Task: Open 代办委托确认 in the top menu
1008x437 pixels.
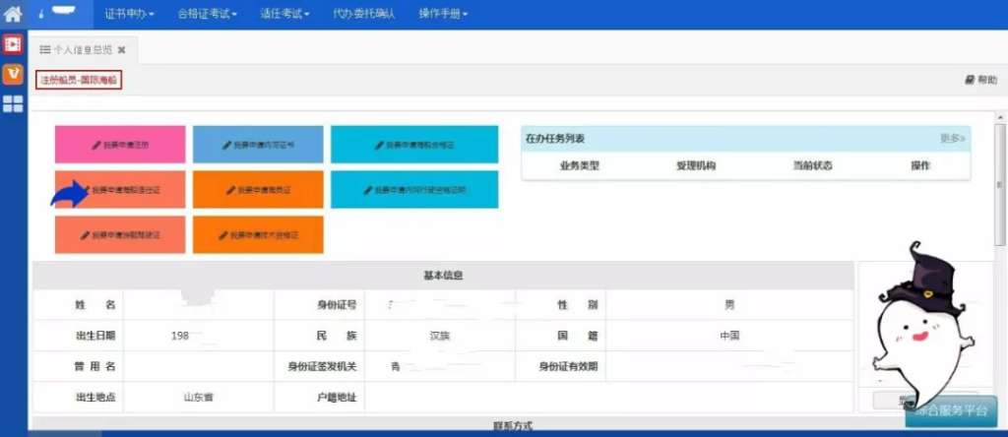Action: (364, 14)
